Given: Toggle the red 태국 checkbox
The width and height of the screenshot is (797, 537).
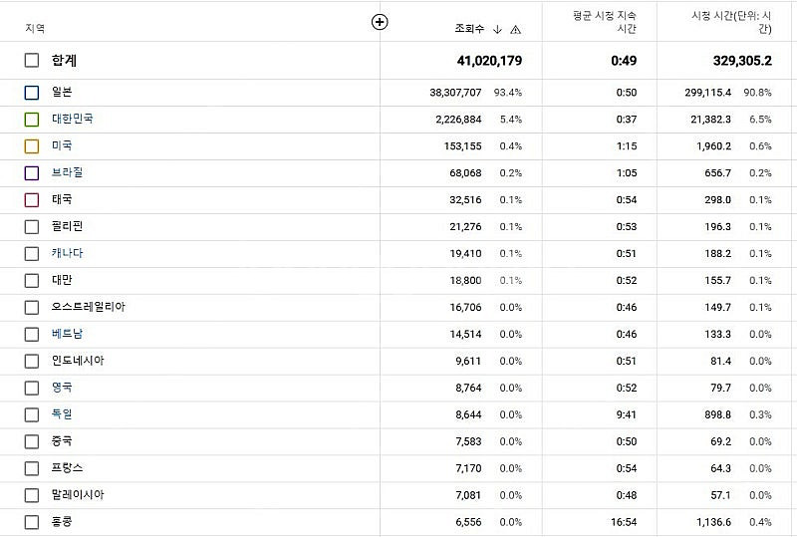Looking at the screenshot, I should coord(32,200).
